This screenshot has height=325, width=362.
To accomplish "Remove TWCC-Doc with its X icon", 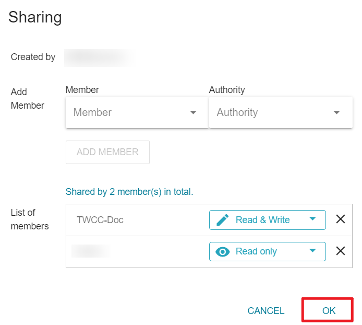I will tap(341, 219).
